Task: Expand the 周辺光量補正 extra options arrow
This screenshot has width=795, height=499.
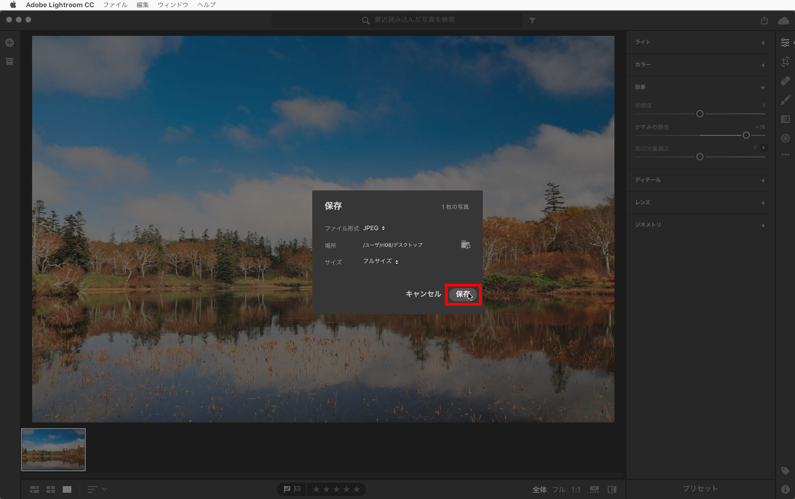Action: [x=763, y=148]
